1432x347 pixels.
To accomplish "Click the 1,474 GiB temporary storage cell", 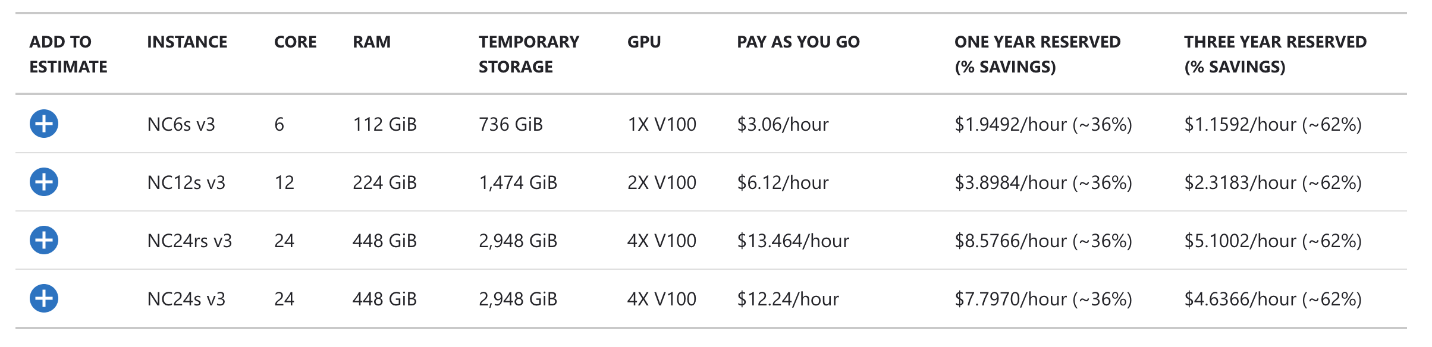I will (x=518, y=182).
